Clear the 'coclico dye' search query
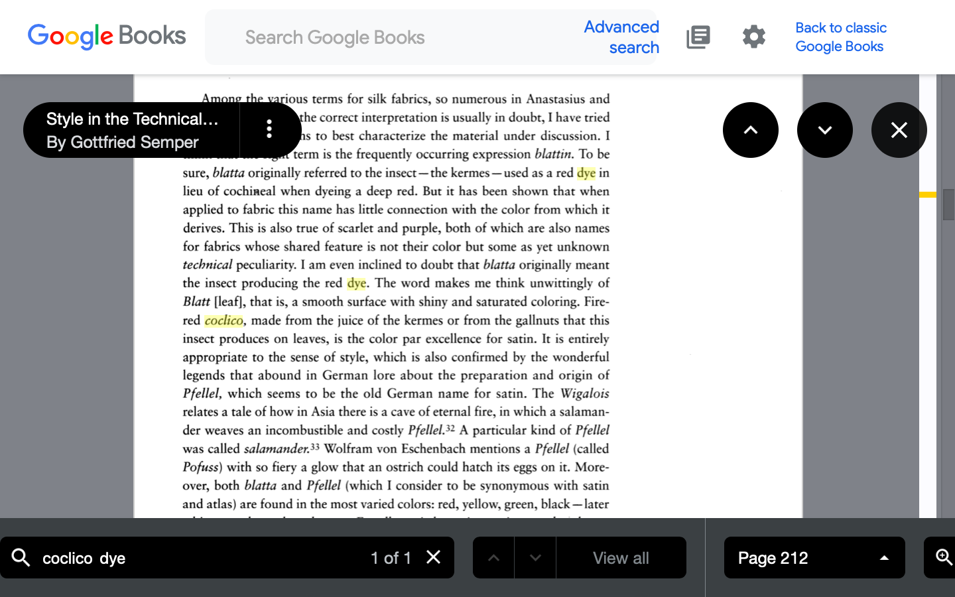The width and height of the screenshot is (955, 597). pos(433,557)
